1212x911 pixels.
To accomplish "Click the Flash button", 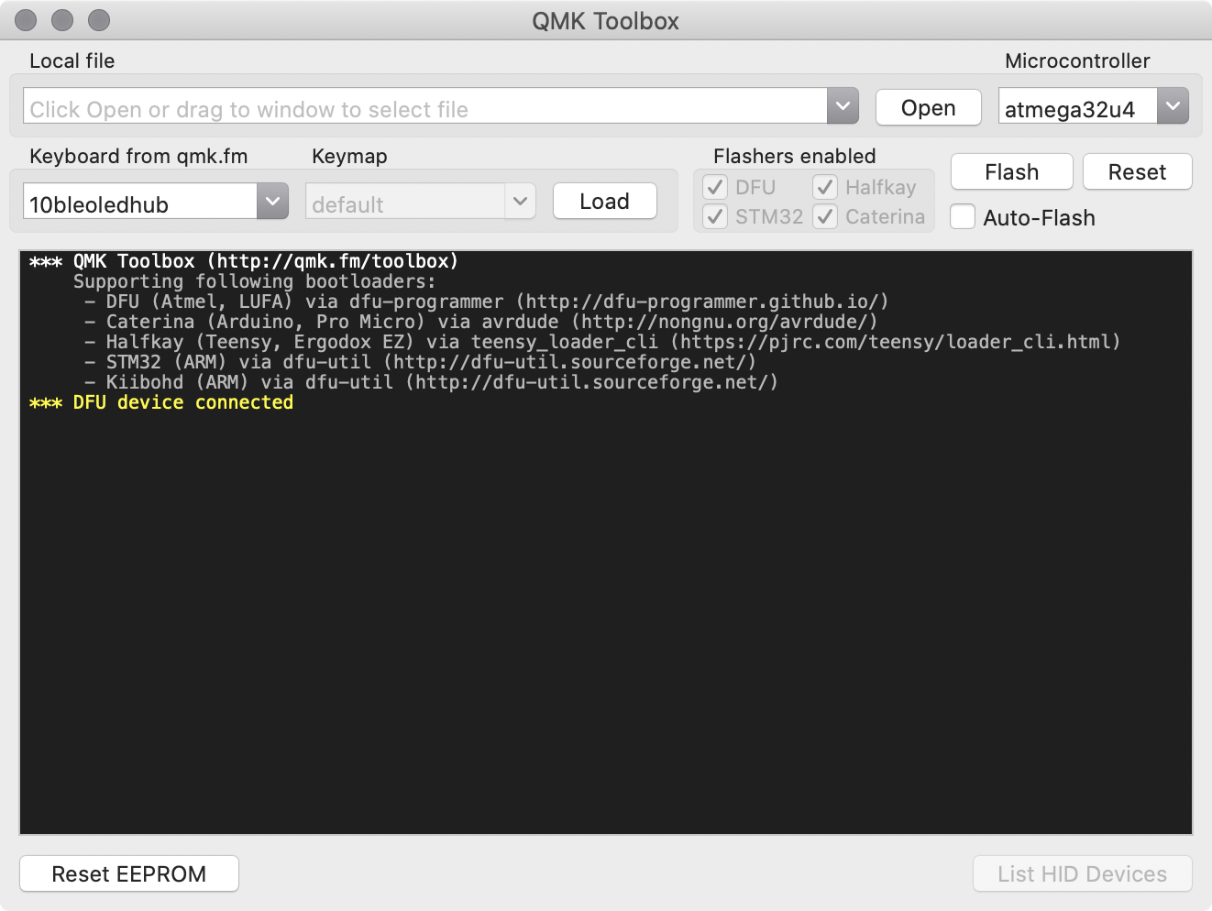I will pos(1011,171).
